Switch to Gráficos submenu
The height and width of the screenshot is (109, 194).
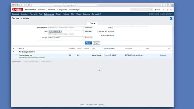(66, 14)
